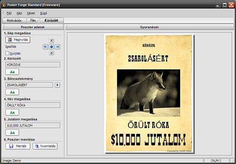Click the '6. Poszter mentése' section label

(19, 140)
